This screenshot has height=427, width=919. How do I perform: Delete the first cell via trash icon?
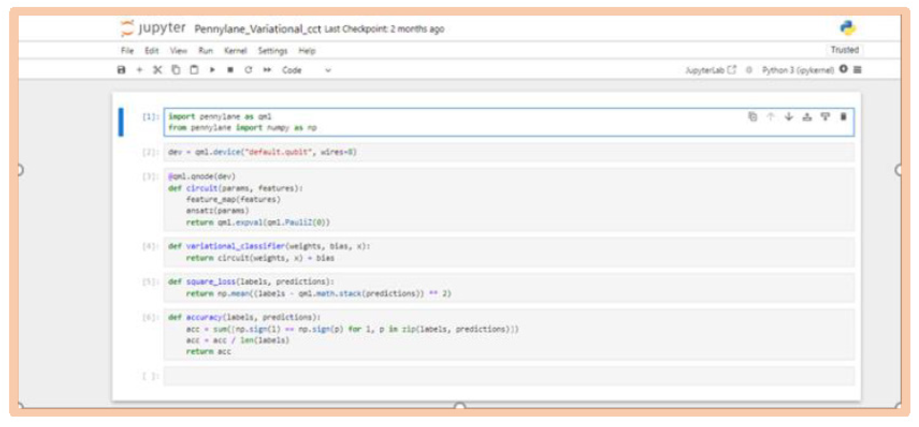pos(843,117)
